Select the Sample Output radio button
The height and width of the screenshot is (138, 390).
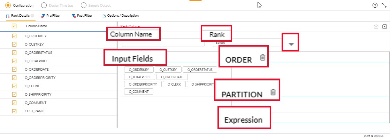point(84,5)
